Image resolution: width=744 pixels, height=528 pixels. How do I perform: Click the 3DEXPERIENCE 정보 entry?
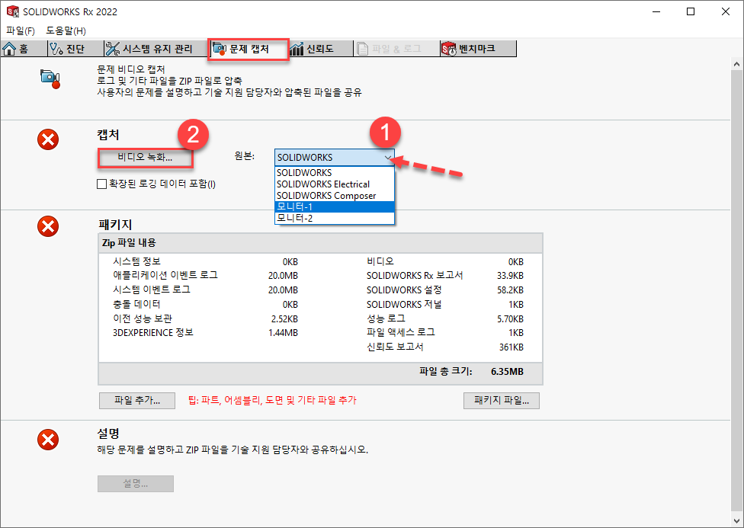tap(152, 332)
